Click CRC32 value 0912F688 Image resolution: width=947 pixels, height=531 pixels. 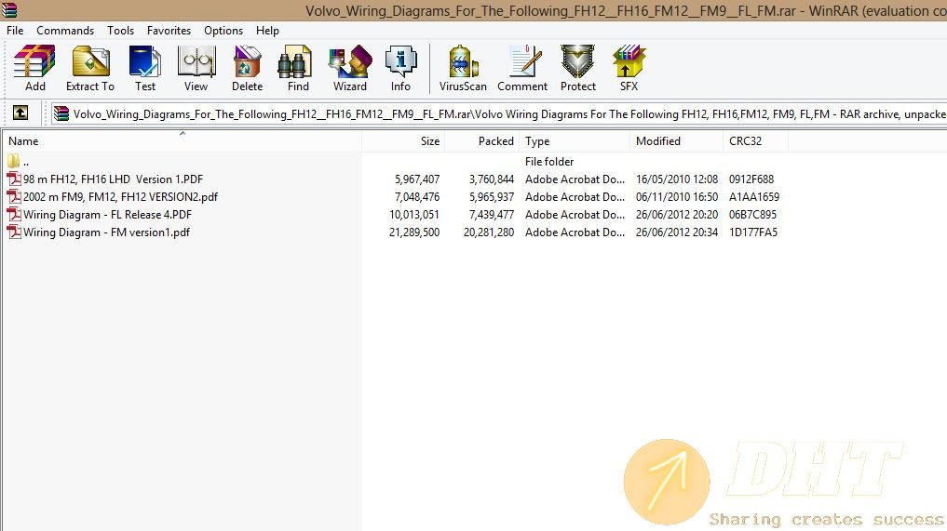[x=751, y=179]
